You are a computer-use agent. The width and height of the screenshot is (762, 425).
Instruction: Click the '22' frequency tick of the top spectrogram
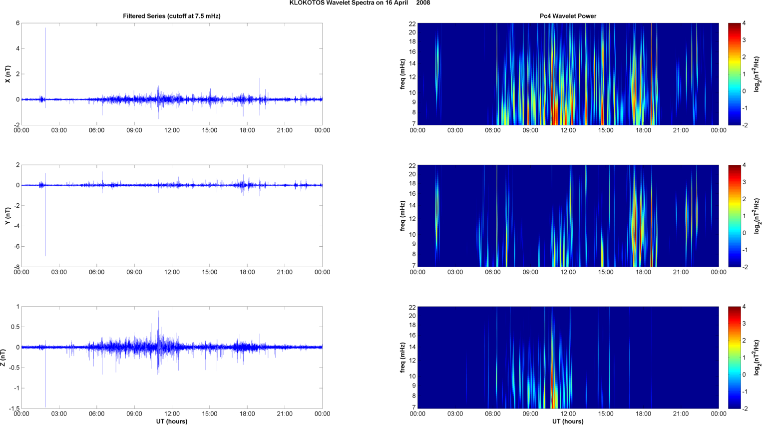[412, 24]
